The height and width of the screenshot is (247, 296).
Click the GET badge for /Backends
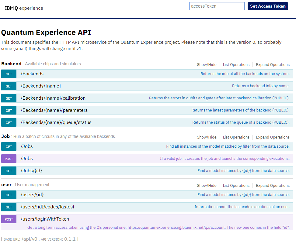9,74
